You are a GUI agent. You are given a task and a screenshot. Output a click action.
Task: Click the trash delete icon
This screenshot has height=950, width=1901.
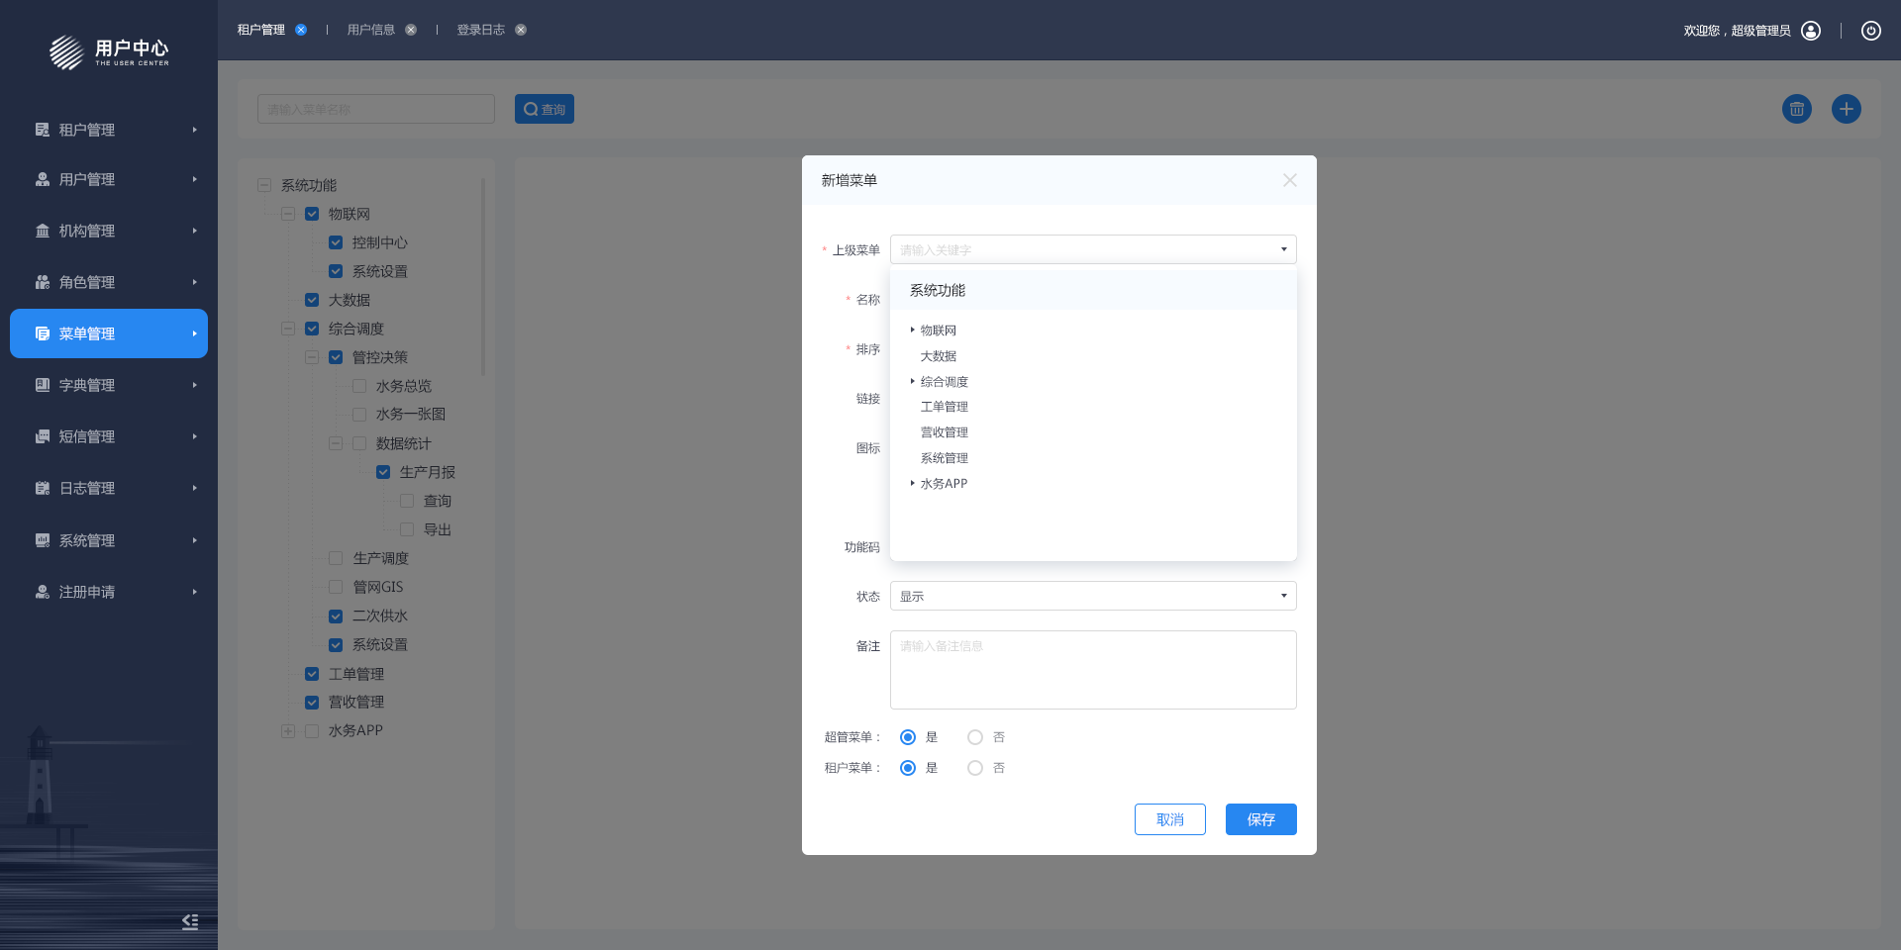tap(1796, 109)
